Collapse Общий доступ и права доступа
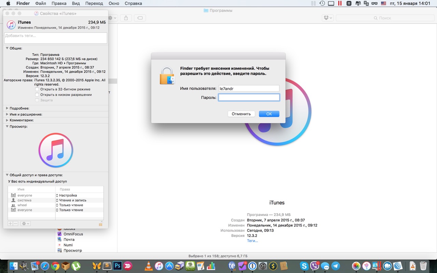 click(x=7, y=175)
